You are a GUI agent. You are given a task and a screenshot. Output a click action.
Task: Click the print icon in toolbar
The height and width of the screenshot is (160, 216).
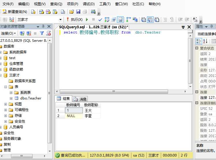pos(85,12)
